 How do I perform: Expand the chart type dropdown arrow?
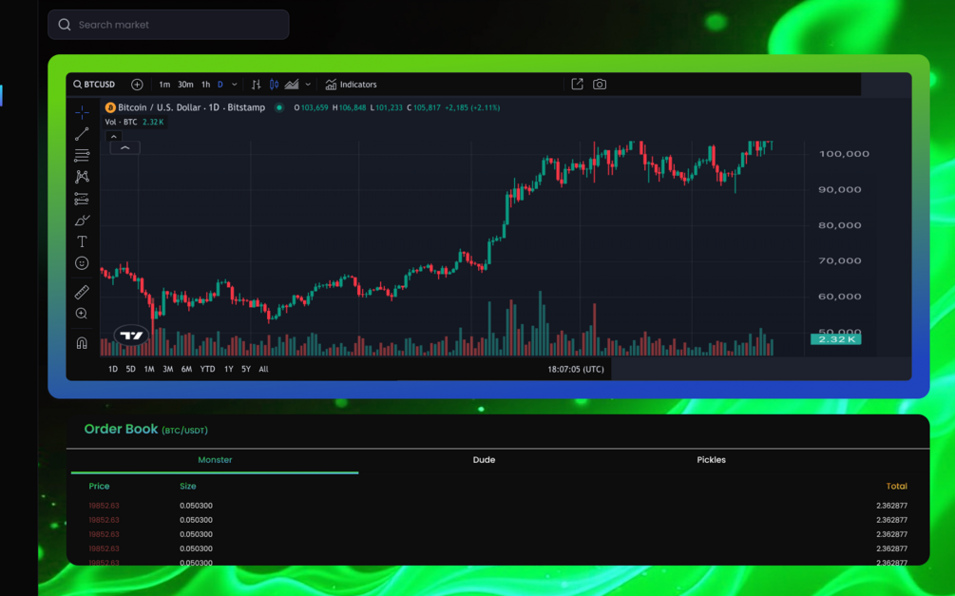point(308,85)
